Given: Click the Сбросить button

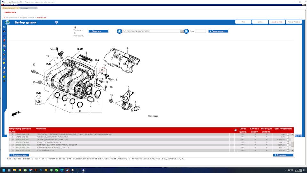Looking at the screenshot, I should tap(98, 31).
